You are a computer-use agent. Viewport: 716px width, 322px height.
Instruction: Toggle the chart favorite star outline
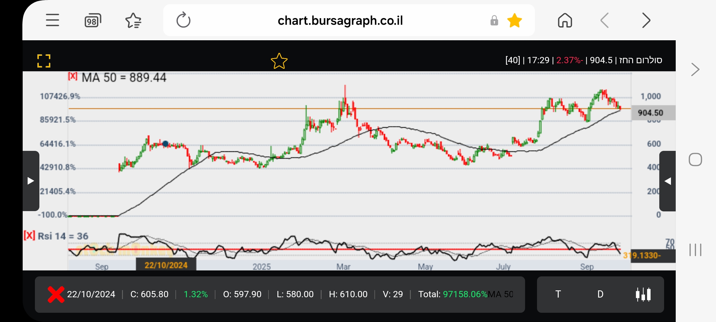click(279, 61)
